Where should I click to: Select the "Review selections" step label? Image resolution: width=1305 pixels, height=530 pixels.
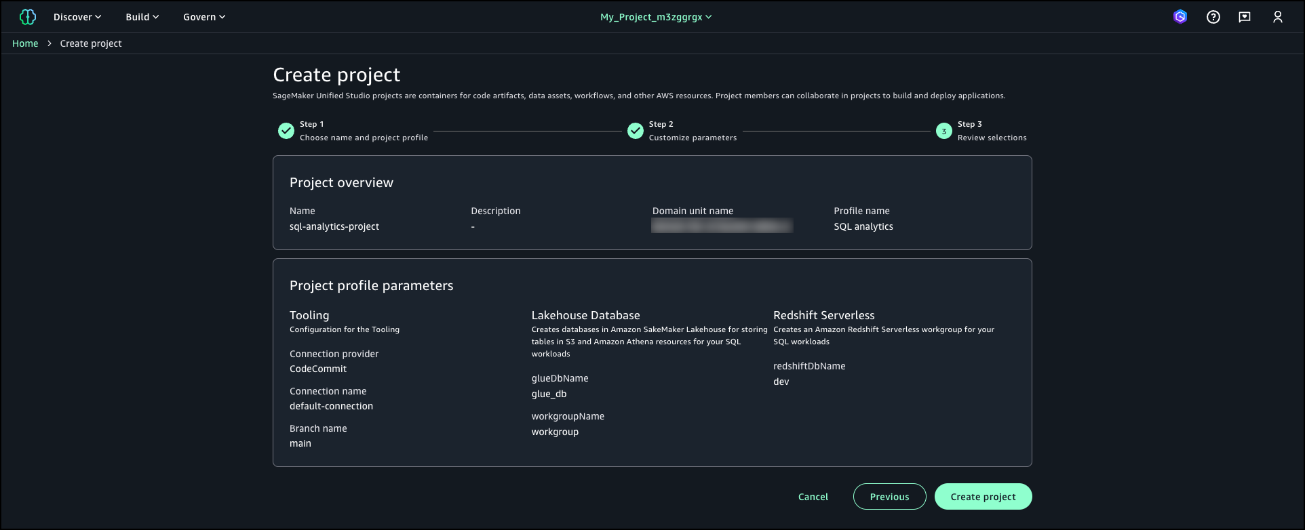tap(992, 138)
